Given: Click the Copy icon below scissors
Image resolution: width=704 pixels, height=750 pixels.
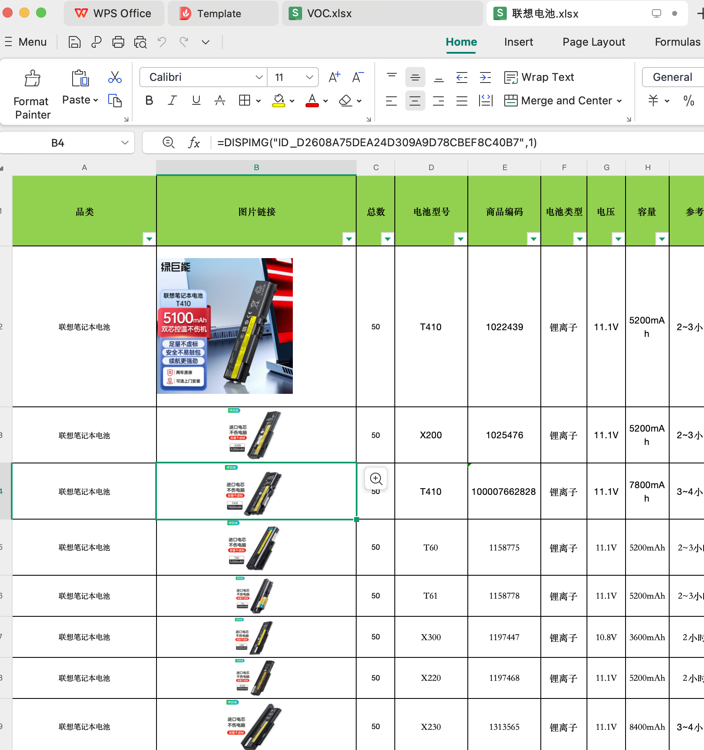Looking at the screenshot, I should click(x=115, y=101).
